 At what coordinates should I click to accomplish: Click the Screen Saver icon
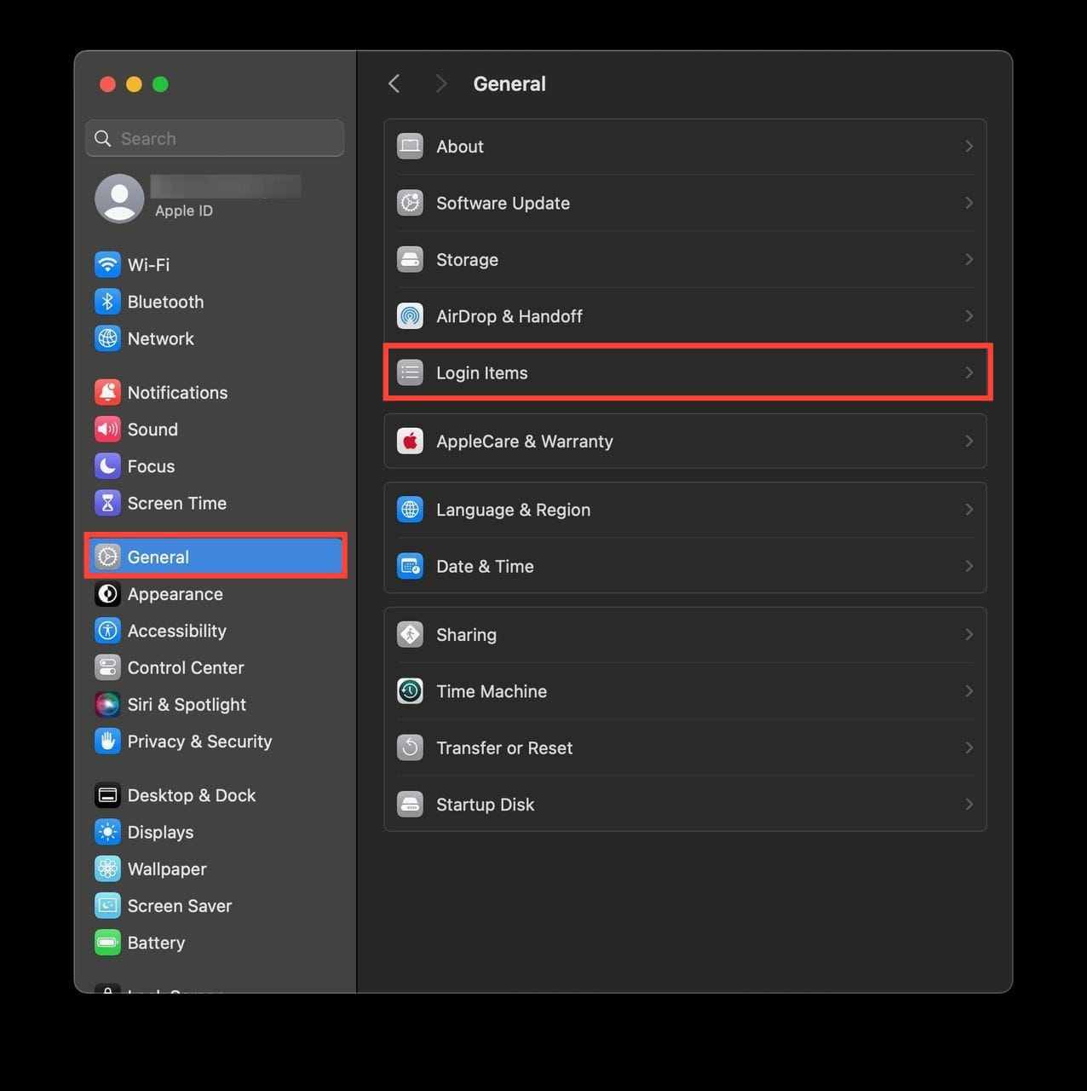107,905
